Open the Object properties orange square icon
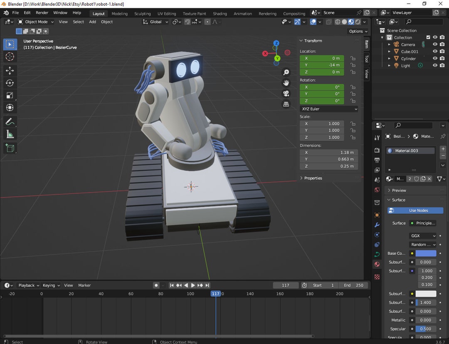 (x=377, y=215)
